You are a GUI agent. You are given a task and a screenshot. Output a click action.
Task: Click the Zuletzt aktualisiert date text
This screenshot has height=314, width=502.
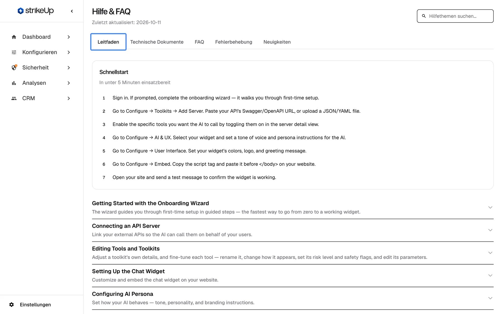click(x=126, y=22)
